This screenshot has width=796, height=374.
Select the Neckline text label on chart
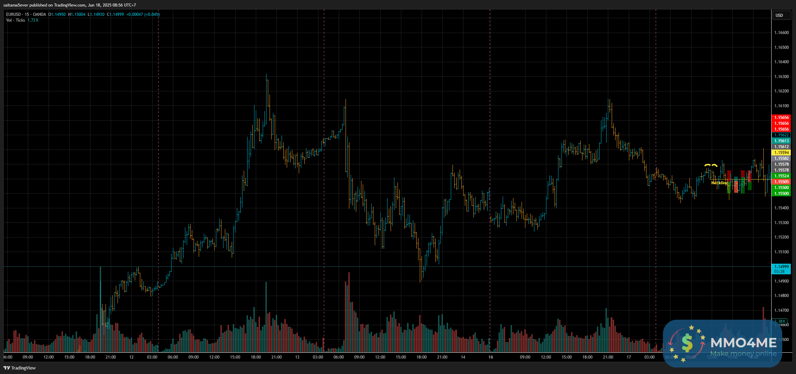(719, 183)
